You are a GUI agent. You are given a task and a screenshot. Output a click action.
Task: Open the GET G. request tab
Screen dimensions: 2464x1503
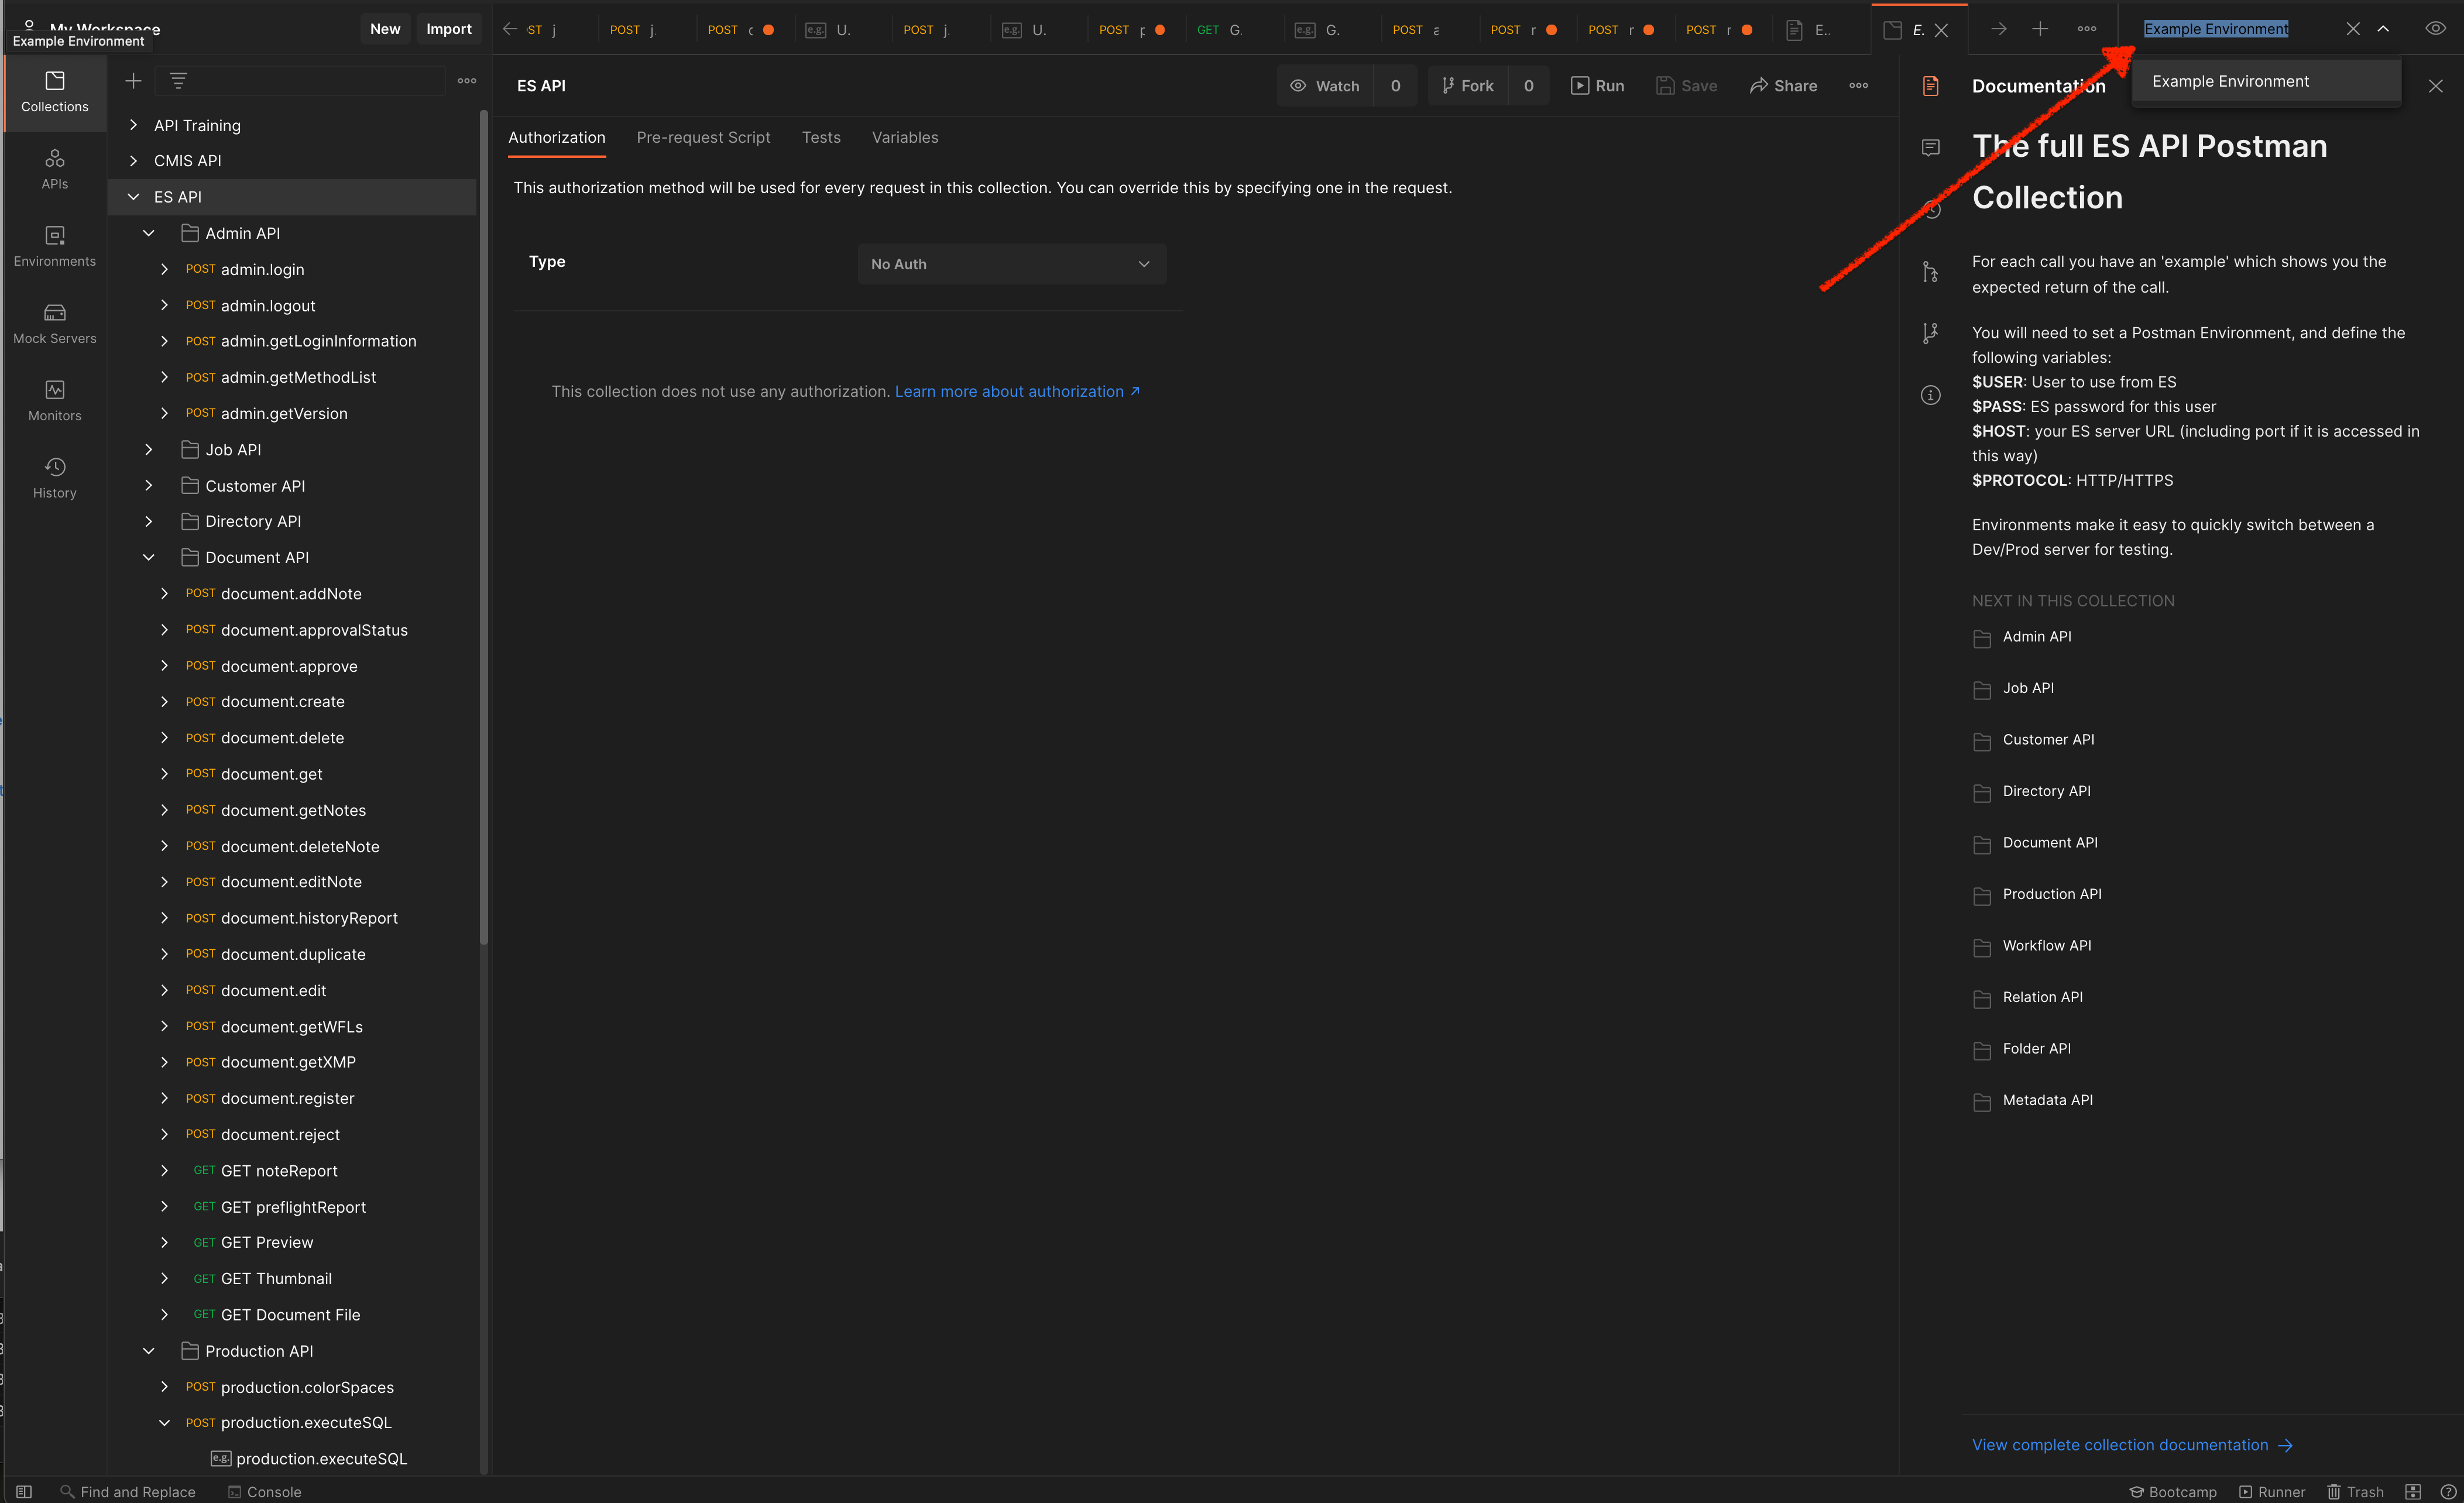1219,29
